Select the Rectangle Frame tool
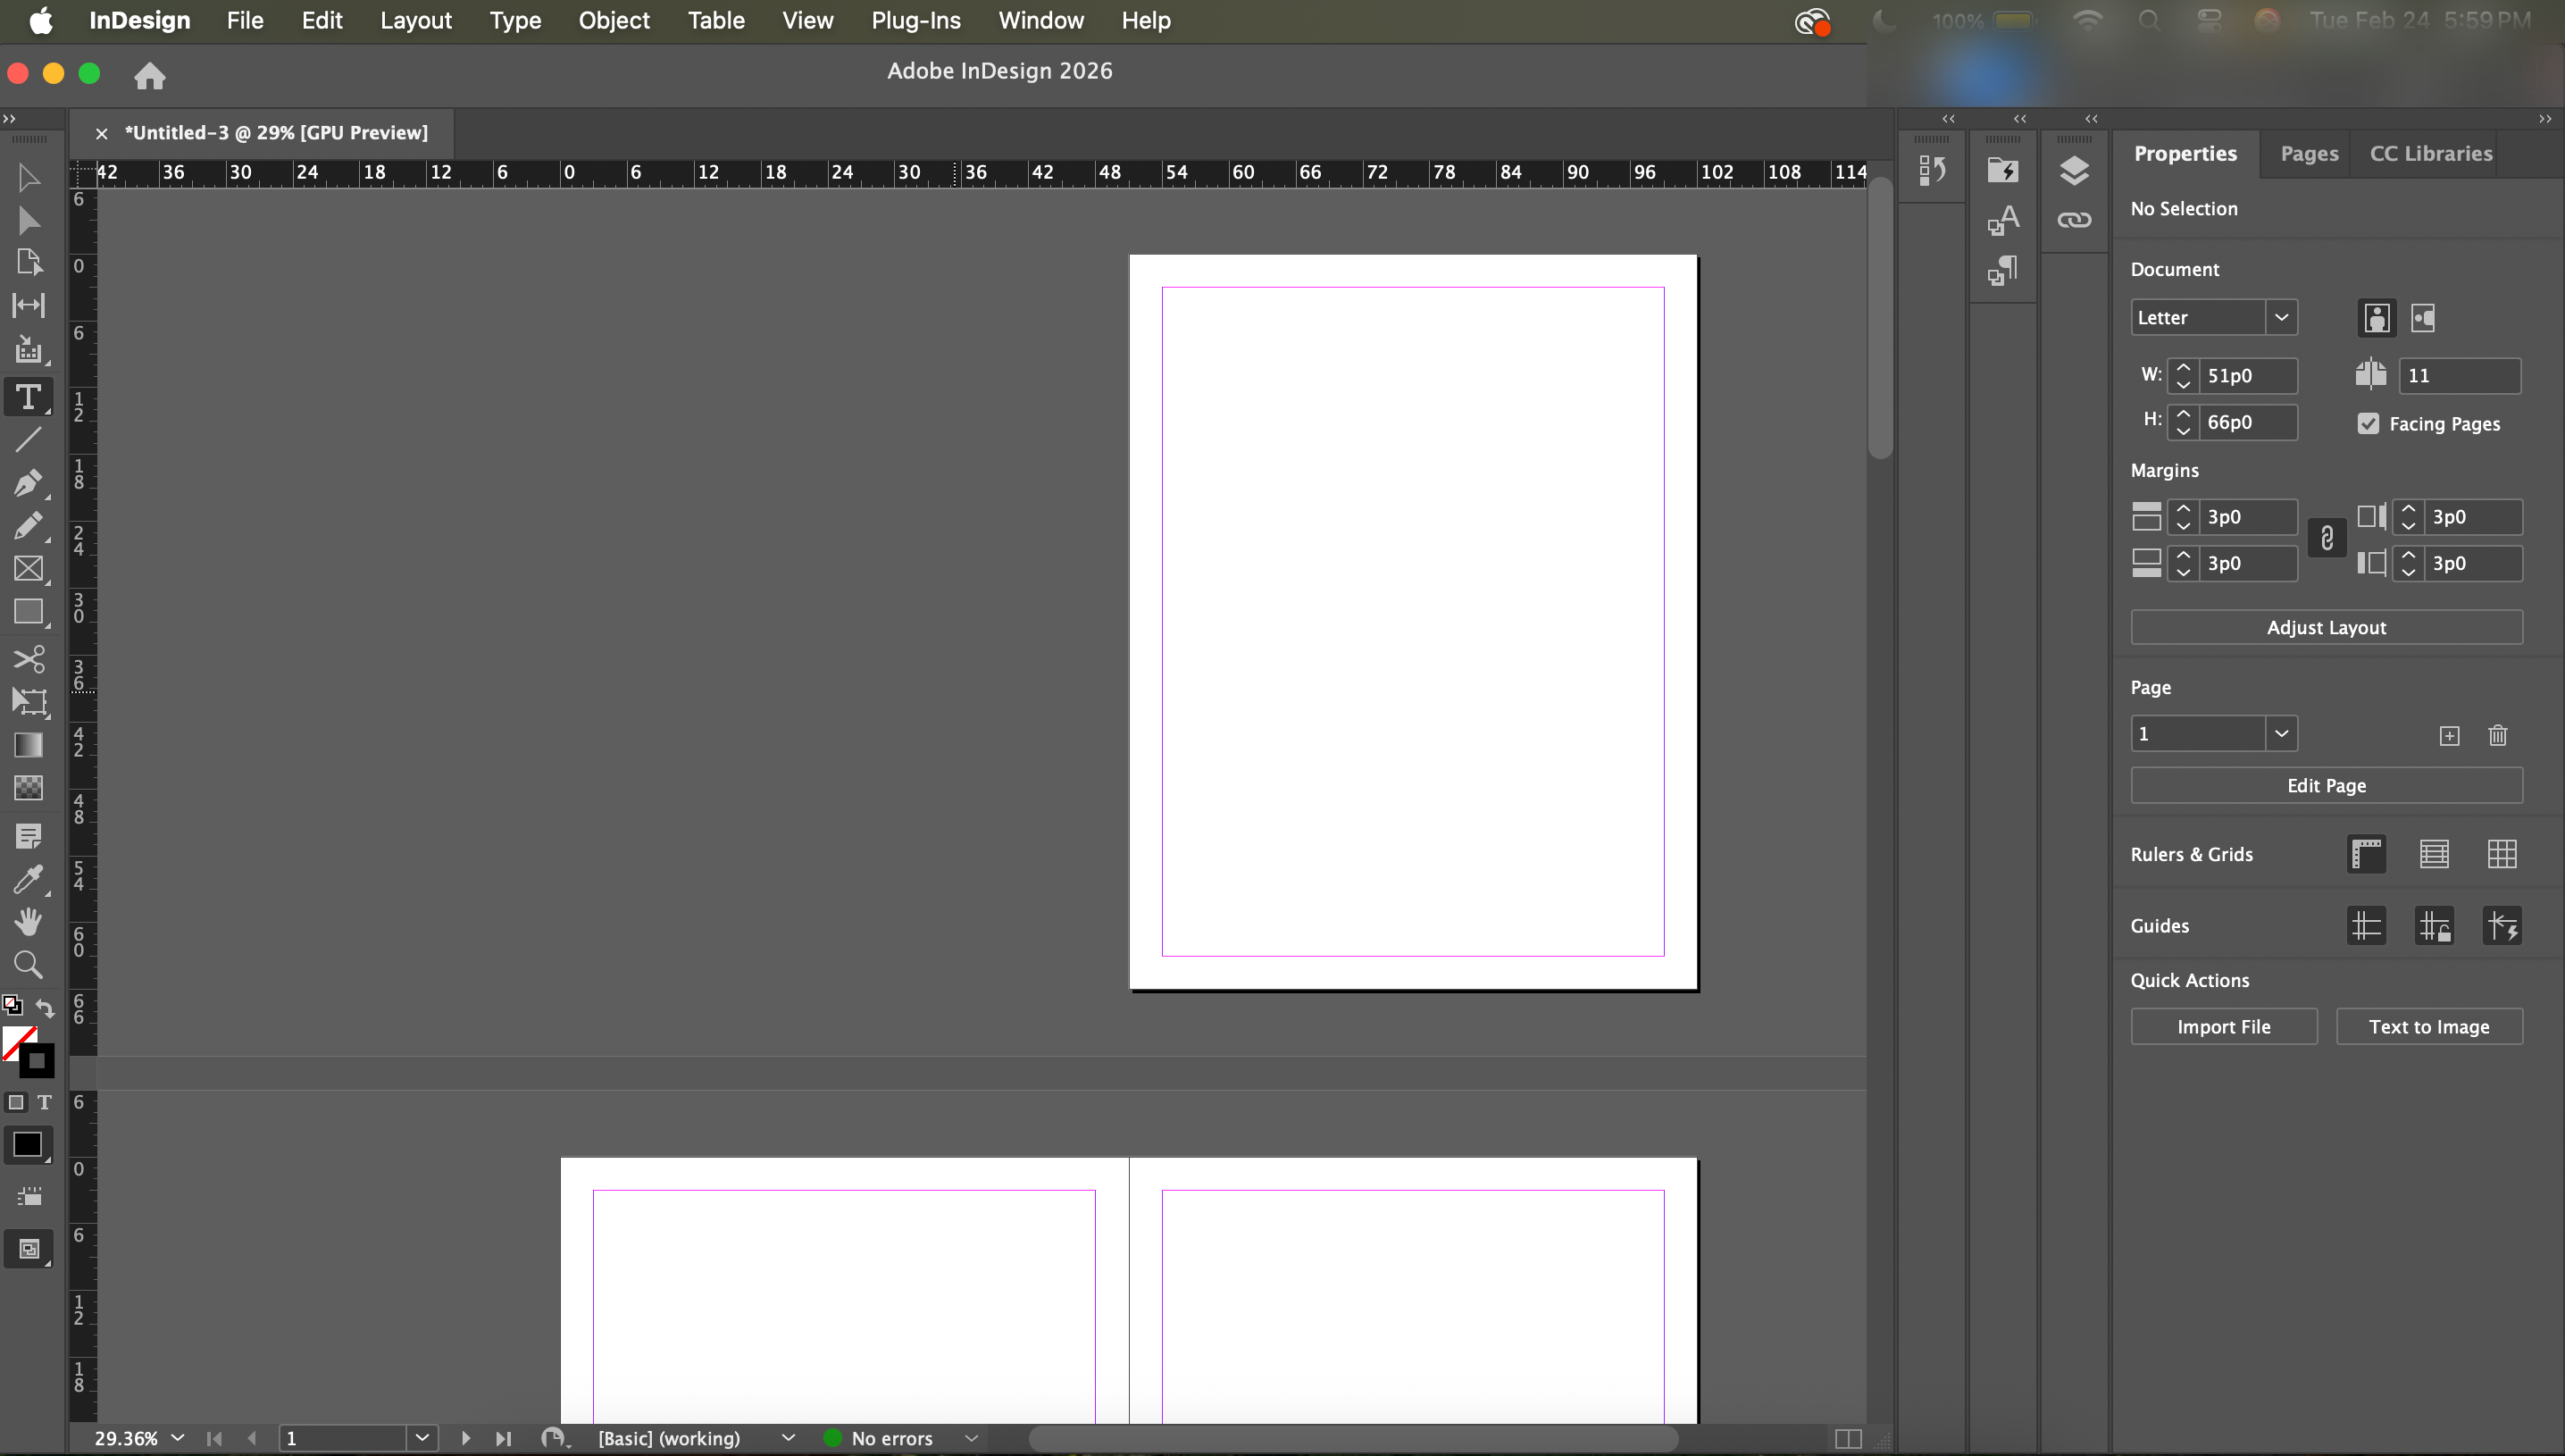The image size is (2565, 1456). (x=27, y=569)
